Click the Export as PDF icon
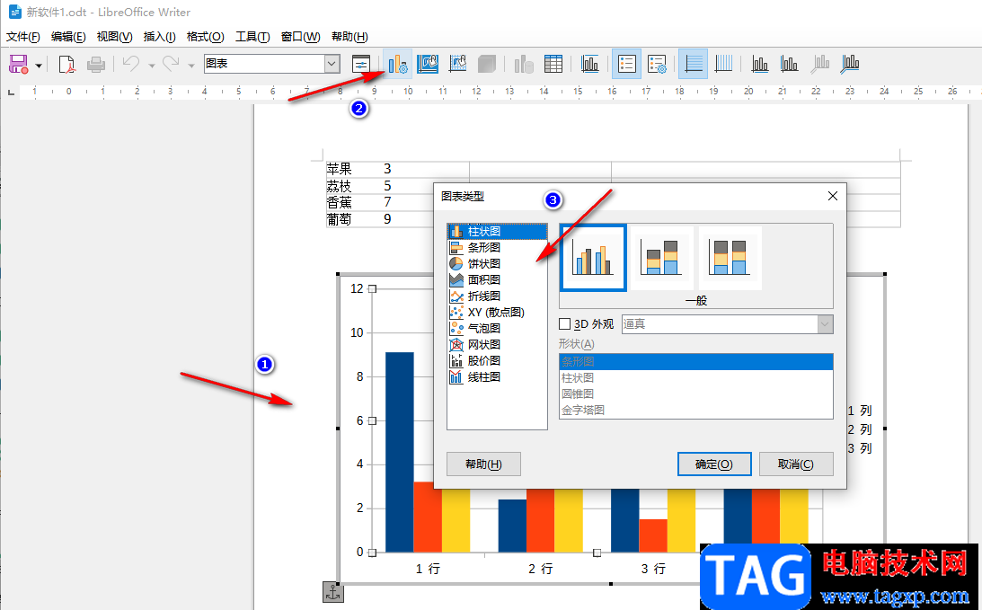 tap(66, 64)
